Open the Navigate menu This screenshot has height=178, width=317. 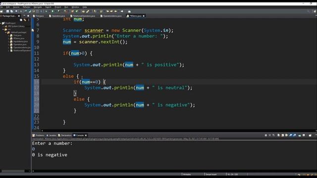pos(38,7)
